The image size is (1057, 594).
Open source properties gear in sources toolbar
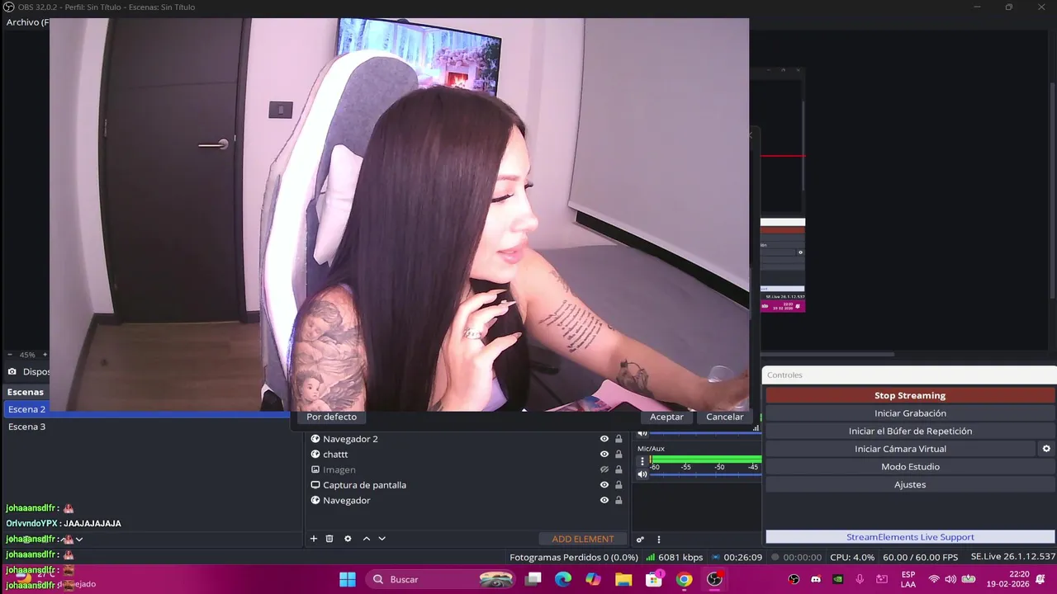(x=348, y=539)
